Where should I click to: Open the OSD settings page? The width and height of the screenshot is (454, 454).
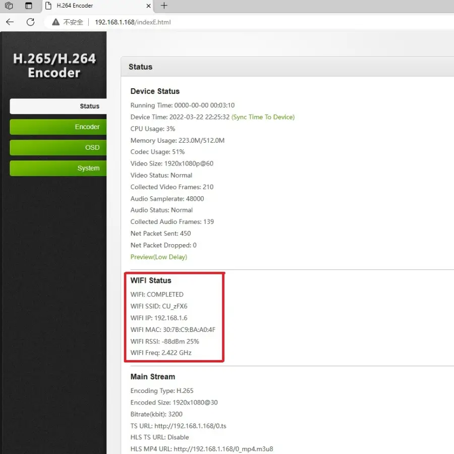pyautogui.click(x=58, y=147)
